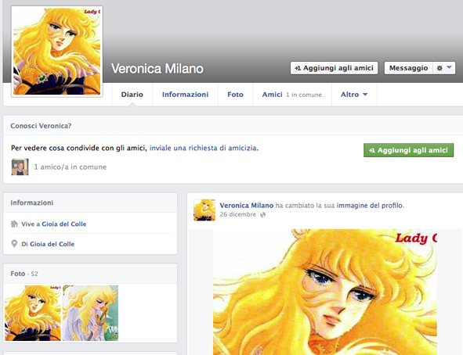Open the 1 amico/a in comune link

(71, 167)
